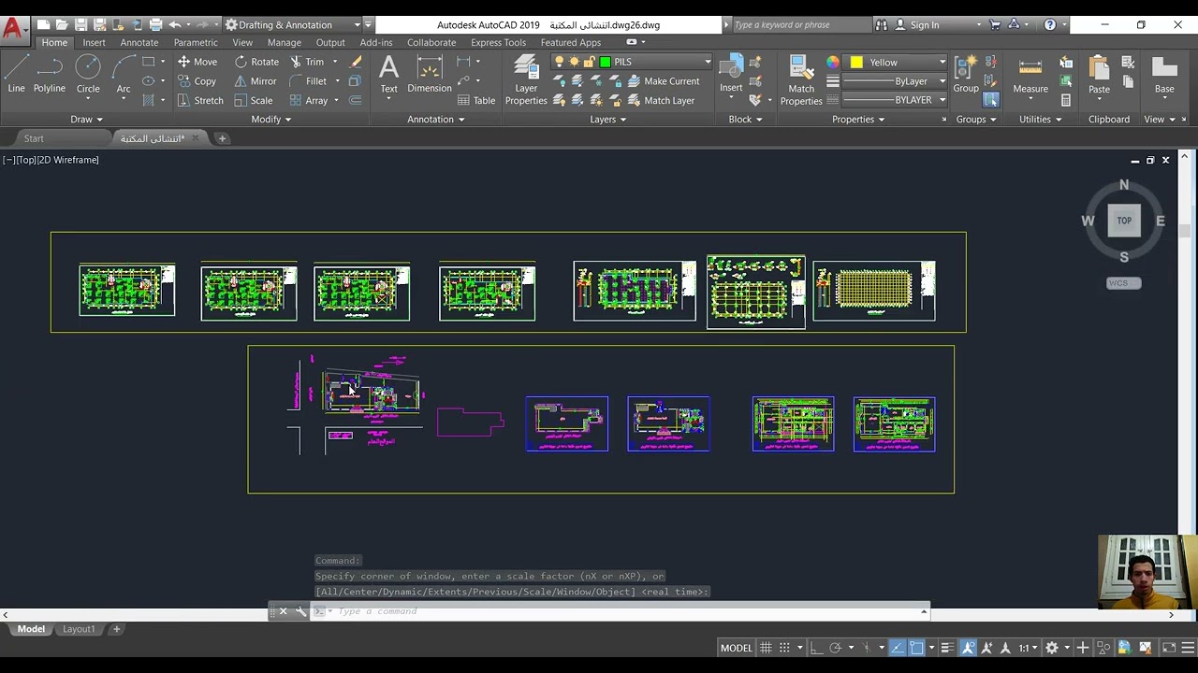Select the Dimension tool
This screenshot has height=673, width=1198.
pos(430,74)
